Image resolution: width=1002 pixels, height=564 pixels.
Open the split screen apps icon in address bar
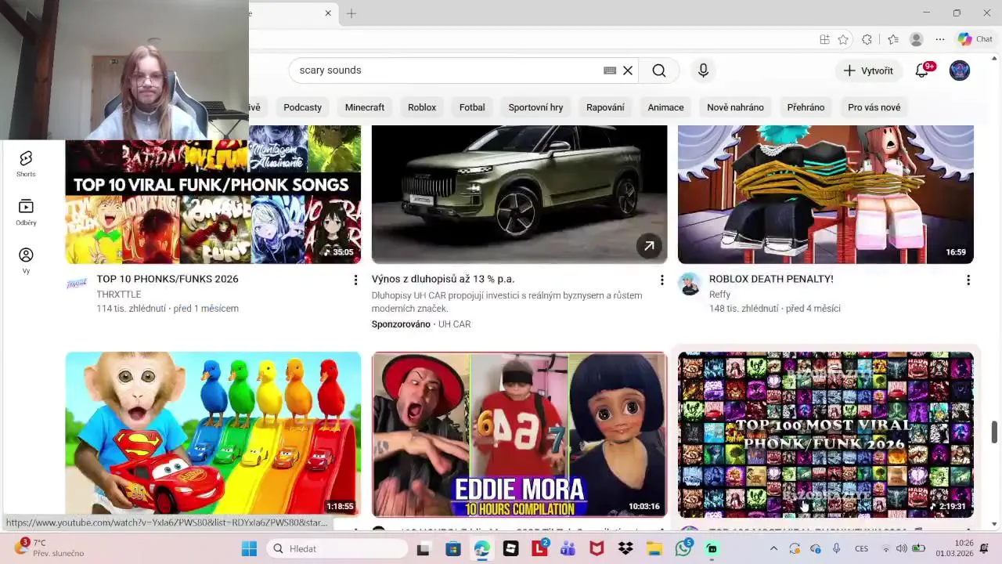(x=824, y=39)
